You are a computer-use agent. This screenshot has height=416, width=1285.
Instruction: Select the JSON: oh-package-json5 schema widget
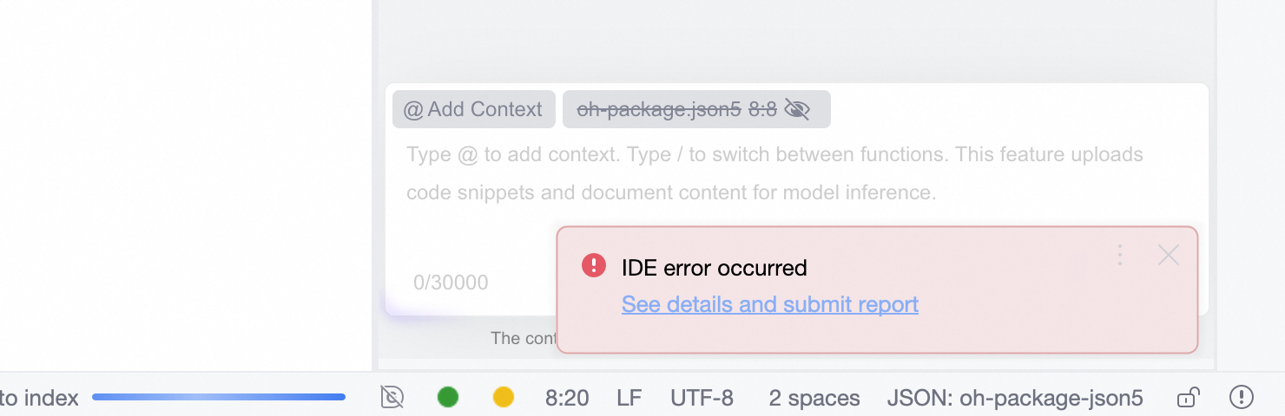click(1015, 398)
